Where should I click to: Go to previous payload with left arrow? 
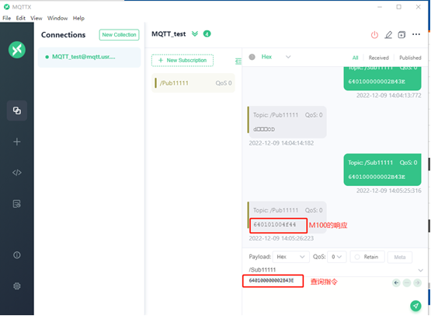396,283
